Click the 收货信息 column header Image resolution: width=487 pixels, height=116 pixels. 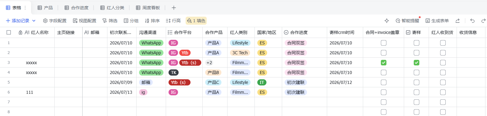pyautogui.click(x=471, y=32)
